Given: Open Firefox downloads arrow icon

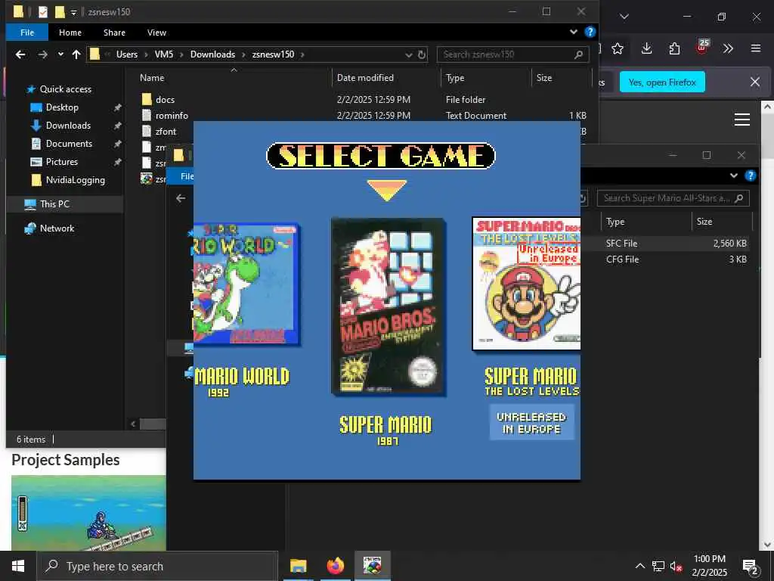Looking at the screenshot, I should point(647,48).
